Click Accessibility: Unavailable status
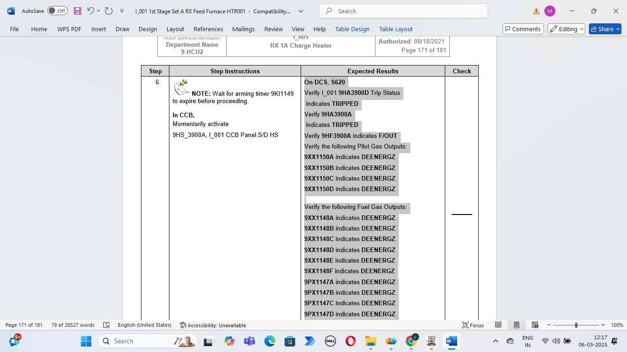This screenshot has width=627, height=352. point(213,325)
